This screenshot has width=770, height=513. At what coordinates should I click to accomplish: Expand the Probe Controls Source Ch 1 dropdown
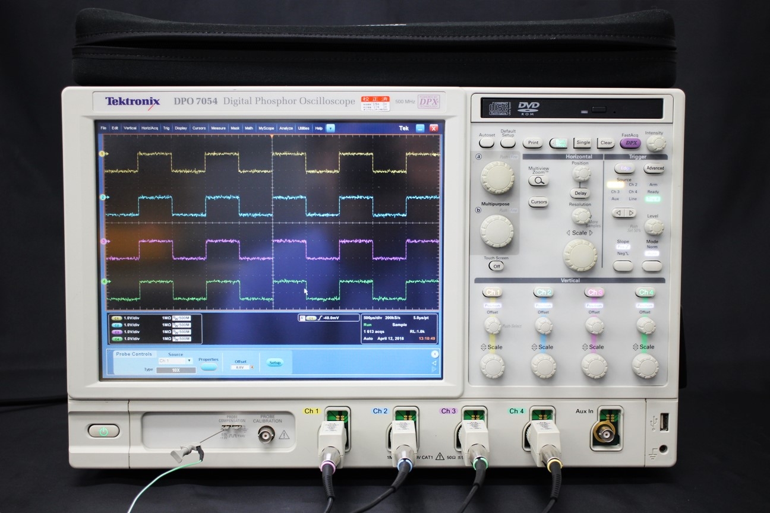click(190, 360)
